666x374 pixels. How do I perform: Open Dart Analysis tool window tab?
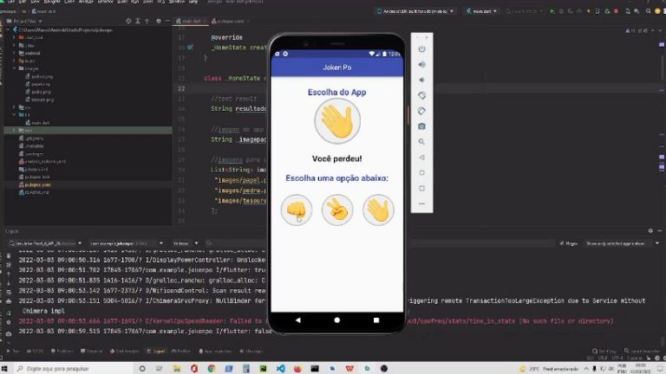click(125, 351)
